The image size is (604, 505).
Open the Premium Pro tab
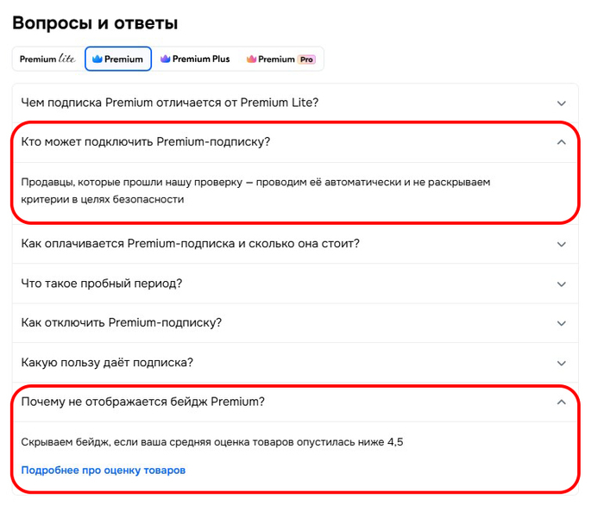click(x=280, y=59)
